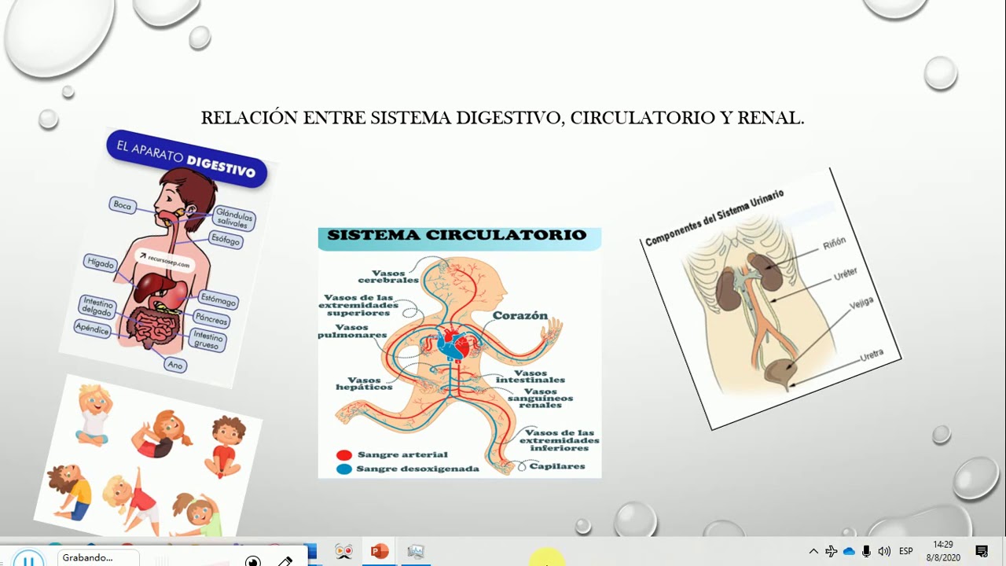The width and height of the screenshot is (1006, 566).
Task: Click the Glándulas salivales label
Action: [x=233, y=219]
